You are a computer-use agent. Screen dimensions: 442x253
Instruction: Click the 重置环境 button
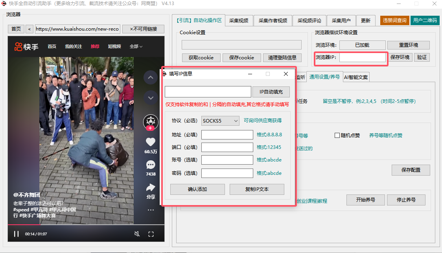409,45
